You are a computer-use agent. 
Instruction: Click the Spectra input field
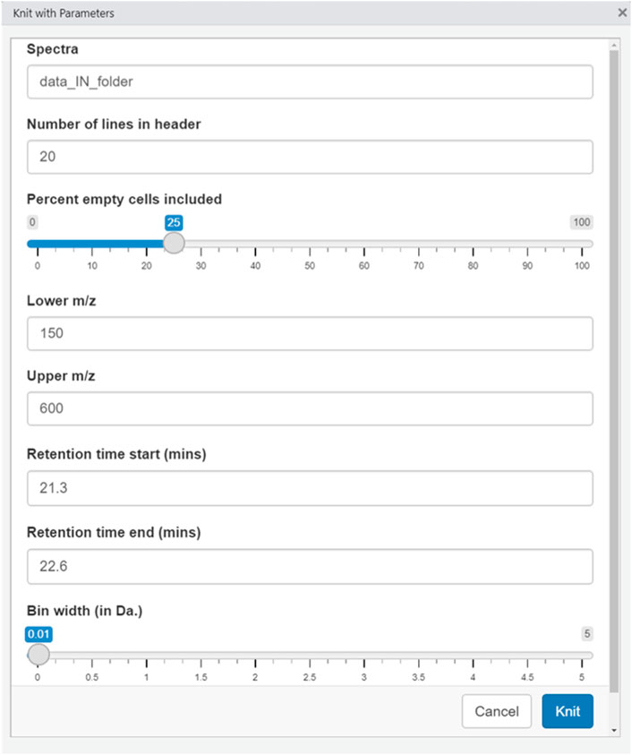tap(310, 82)
